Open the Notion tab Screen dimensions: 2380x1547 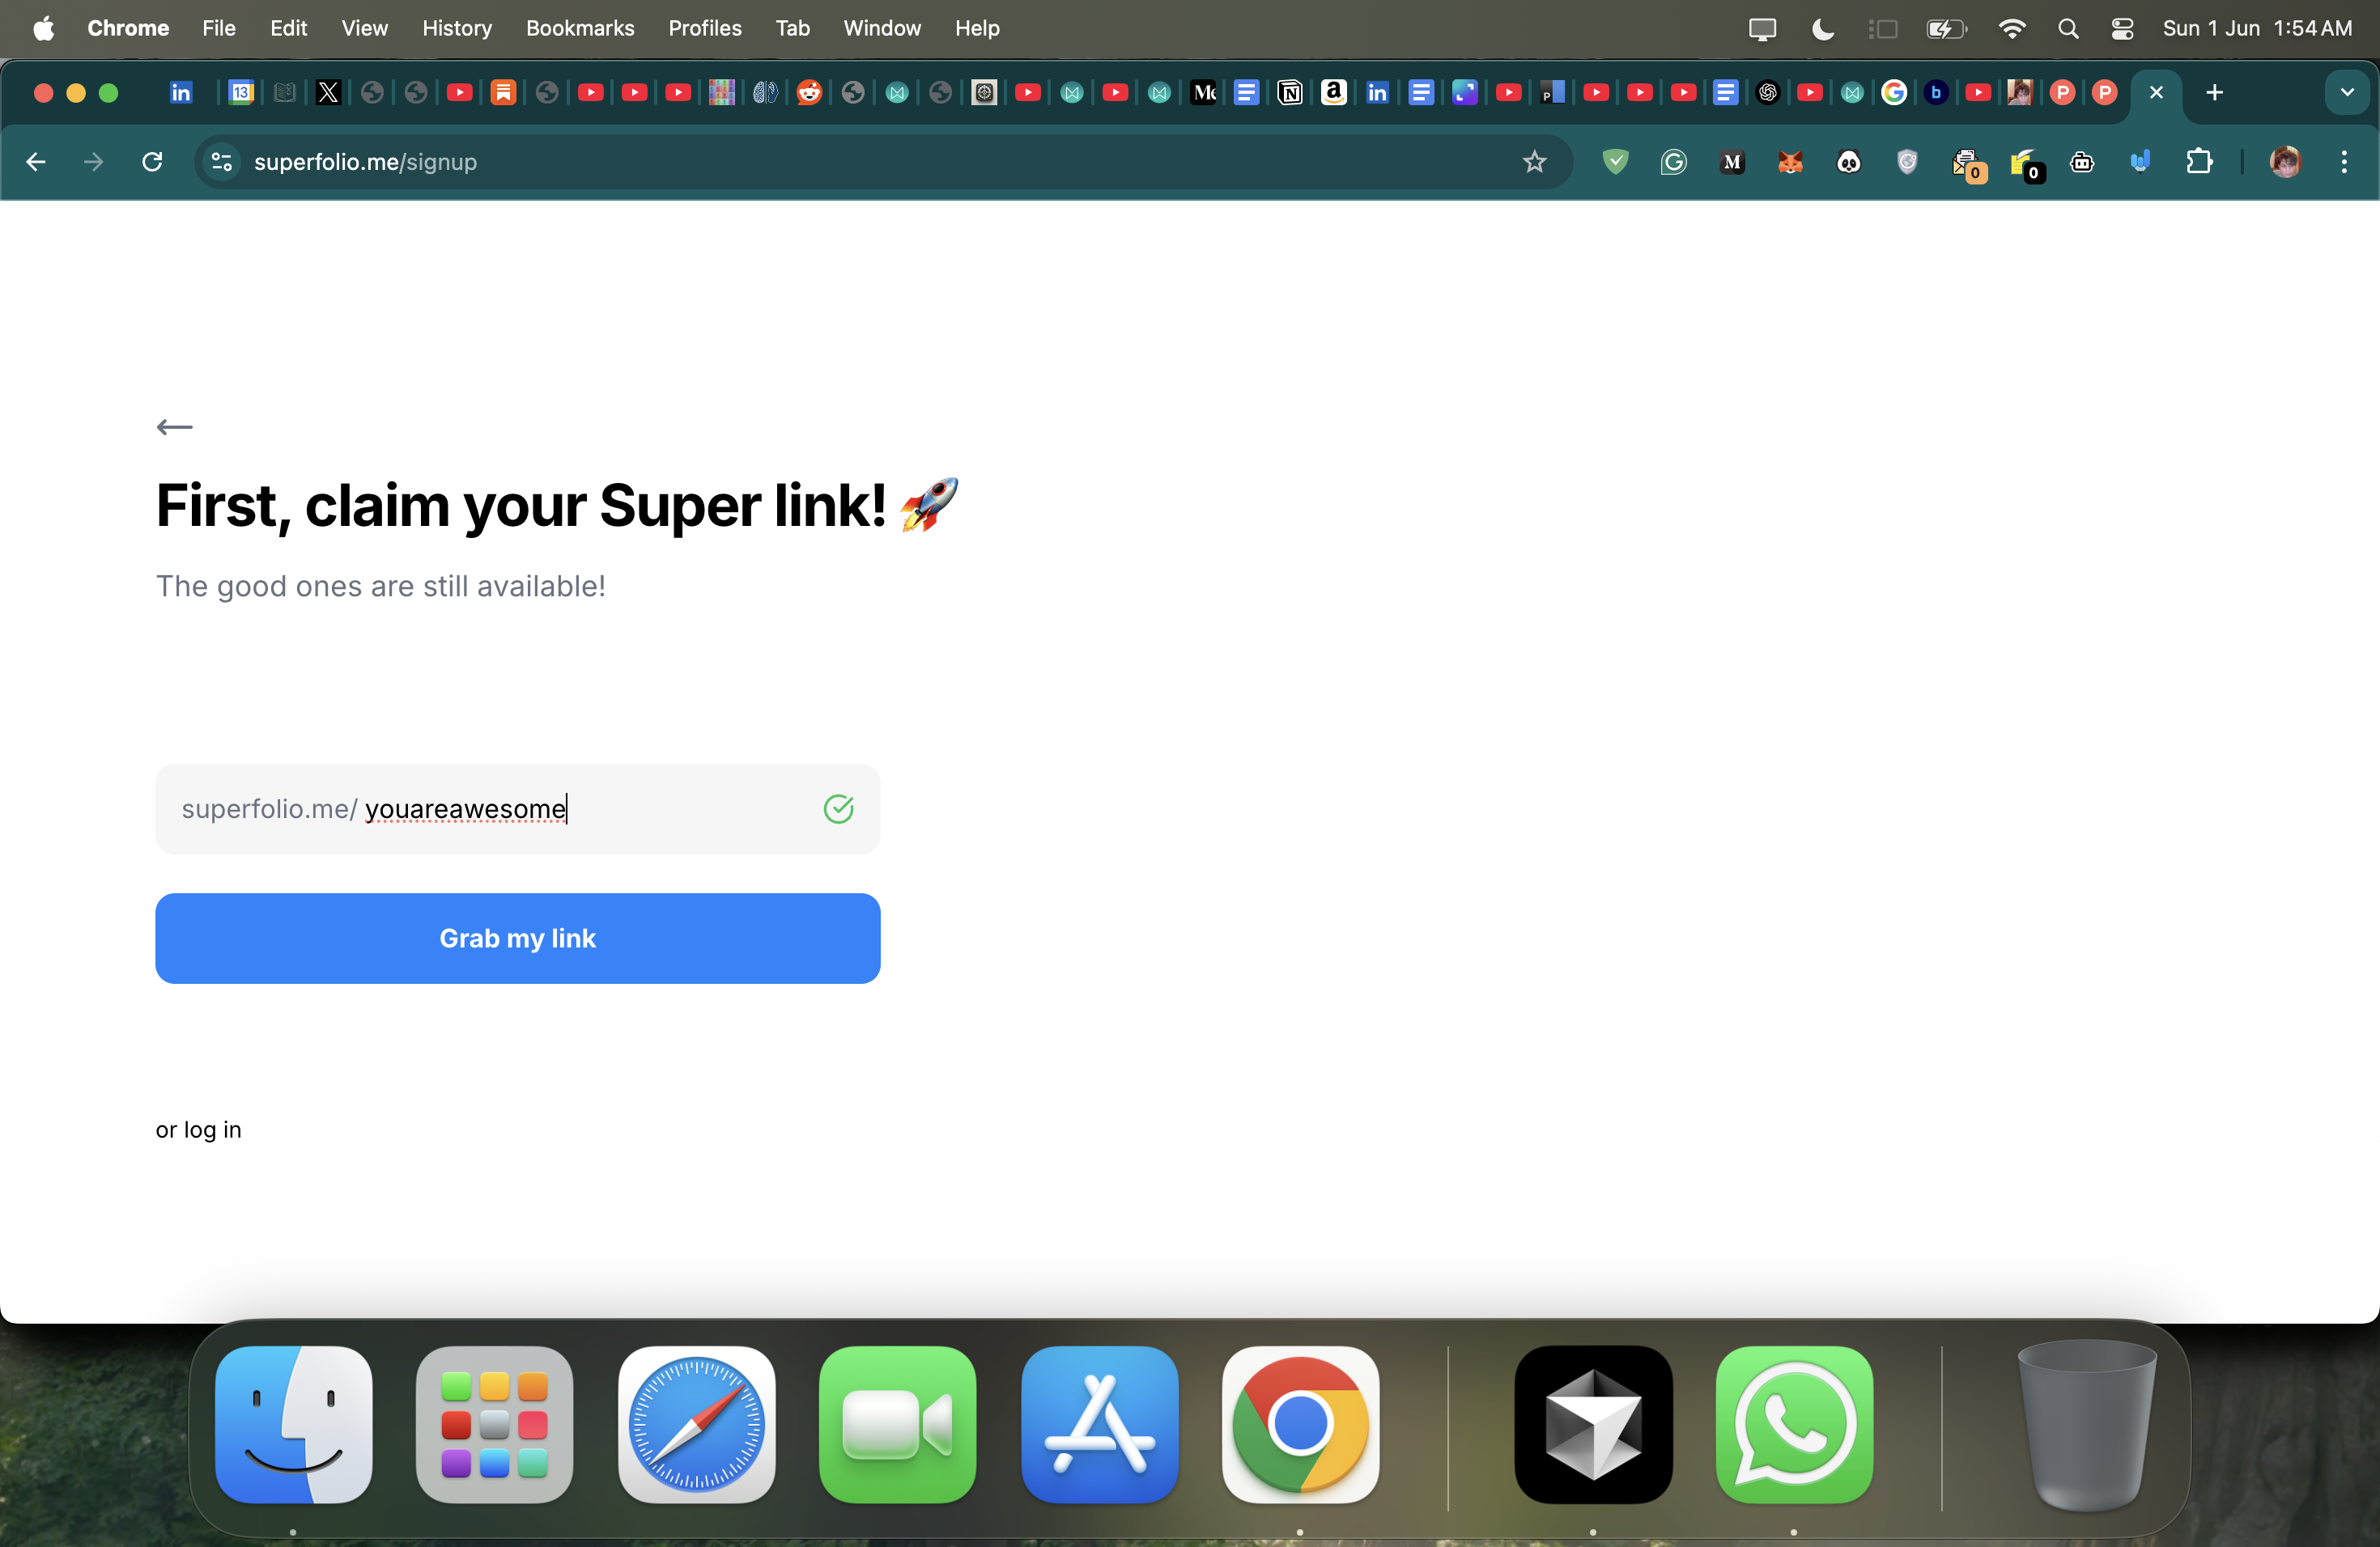[x=1290, y=93]
